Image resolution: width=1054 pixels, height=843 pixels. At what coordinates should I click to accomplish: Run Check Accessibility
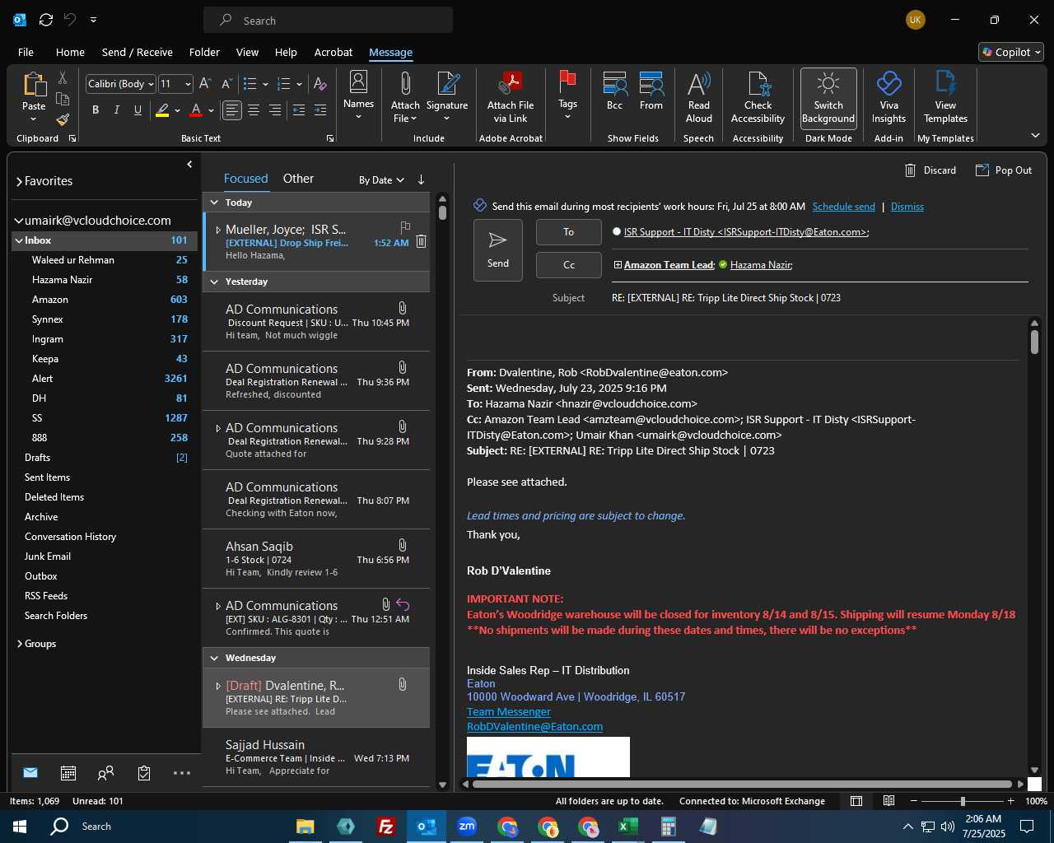(x=758, y=97)
